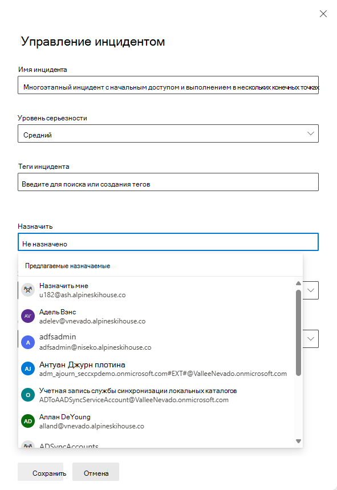This screenshot has width=337, height=490.
Task: Click the teal O sync service avatar
Action: point(28,395)
